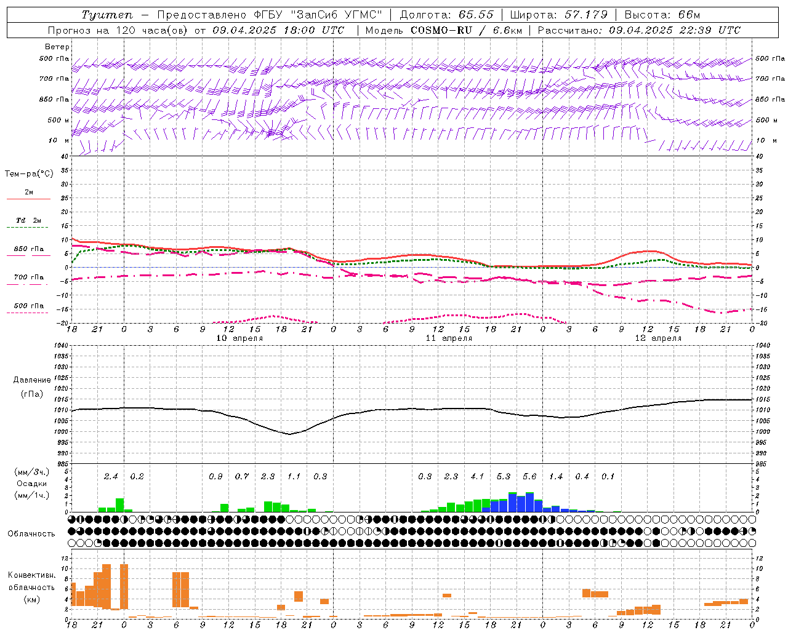Click the '11 апреля' date label
This screenshot has width=788, height=630.
click(x=449, y=338)
